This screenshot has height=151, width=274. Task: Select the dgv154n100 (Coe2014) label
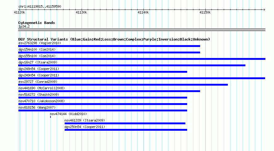(x=37, y=49)
